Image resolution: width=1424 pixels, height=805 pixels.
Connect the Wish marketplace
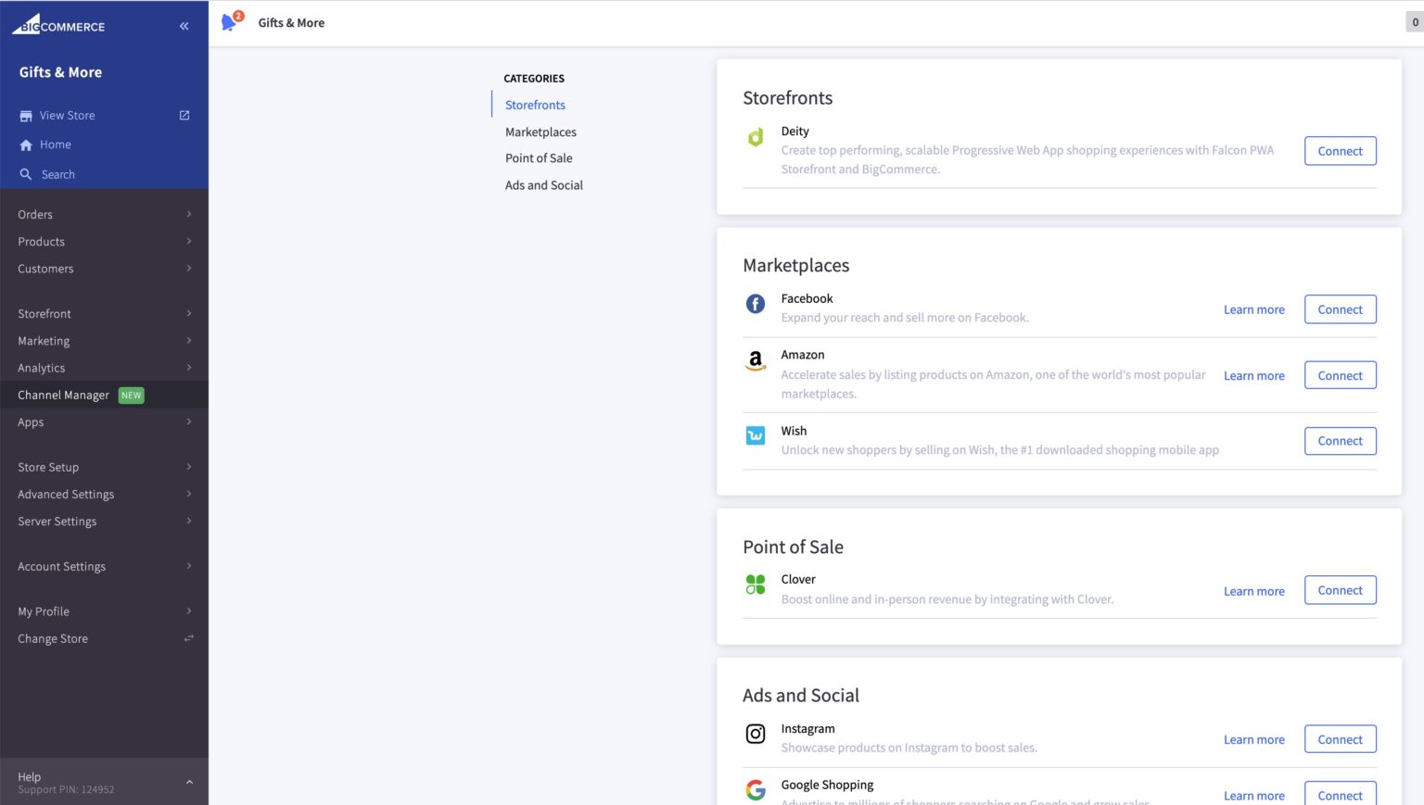click(1340, 441)
